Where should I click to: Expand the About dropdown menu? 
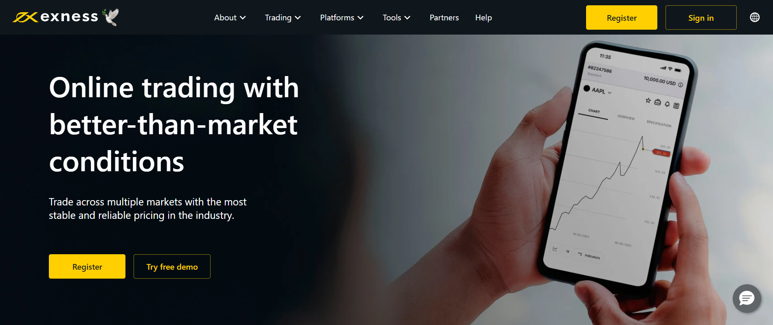pos(230,17)
